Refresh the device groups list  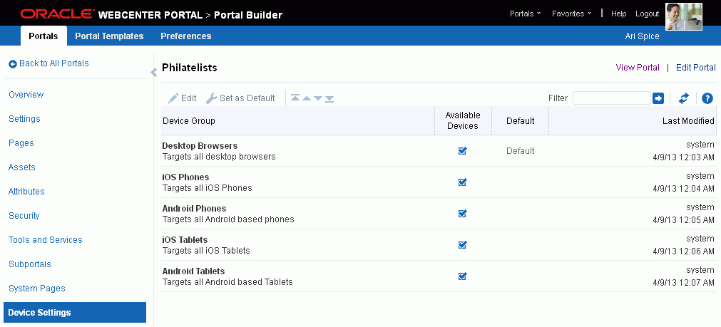click(684, 98)
